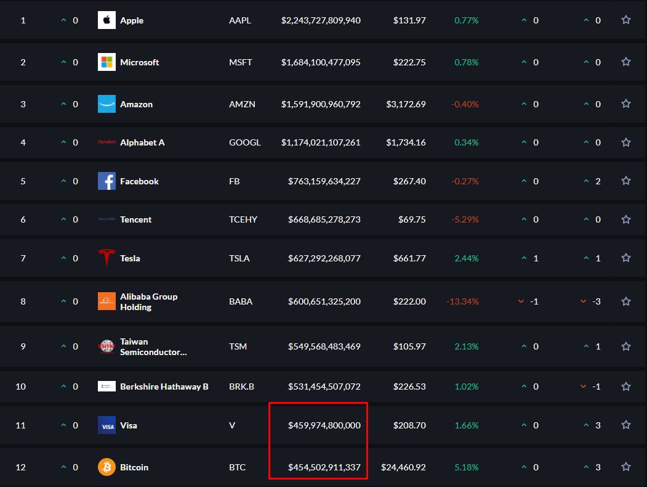This screenshot has width=647, height=487.
Task: Open the Microsoft name link
Action: pos(140,62)
